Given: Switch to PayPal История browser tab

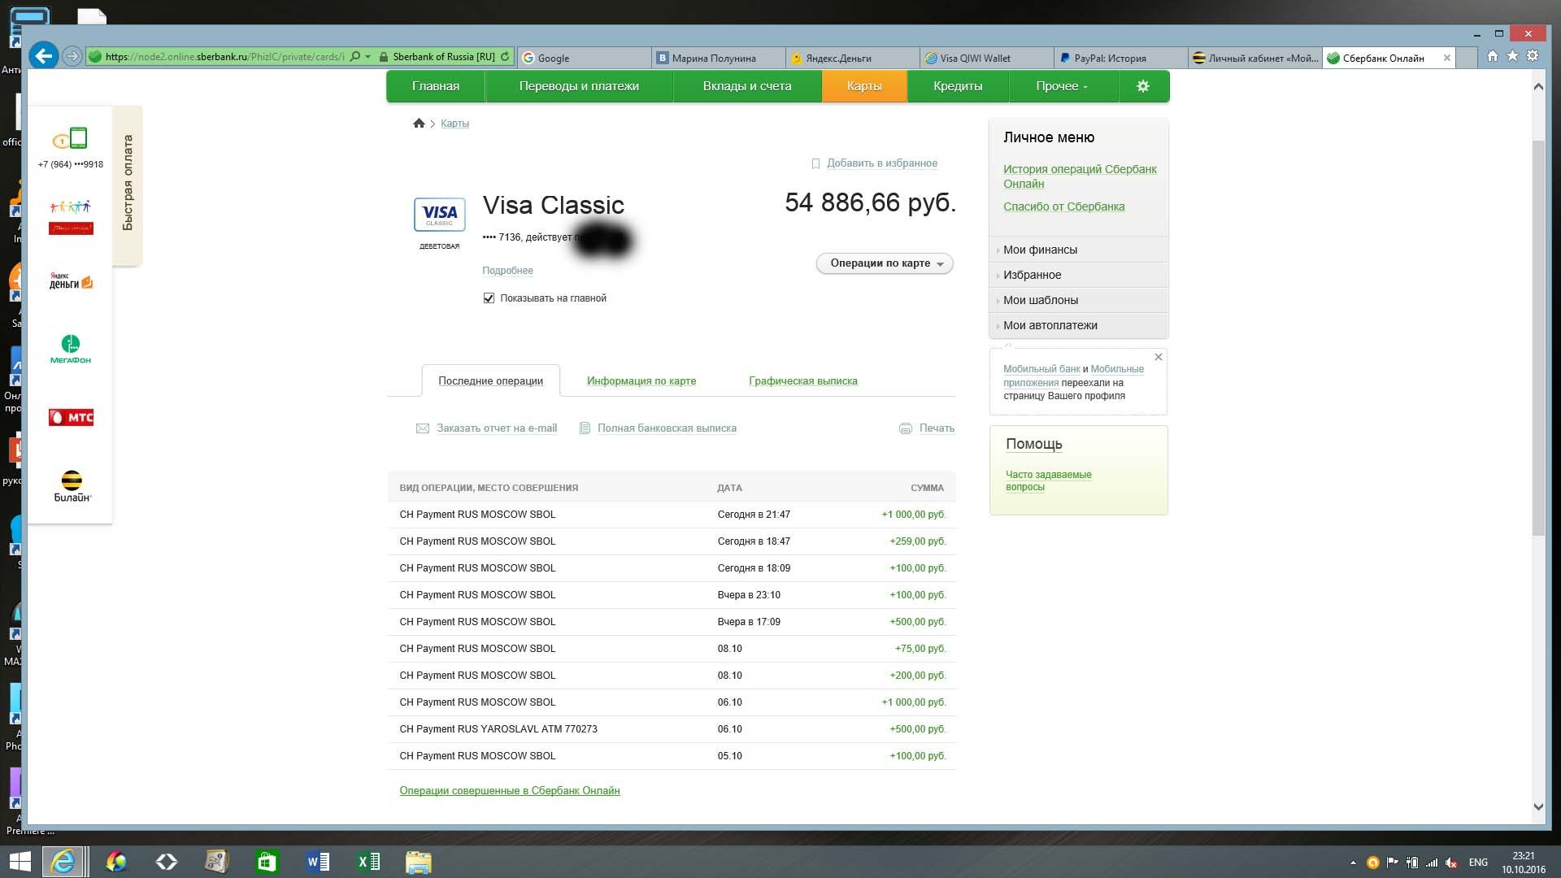Looking at the screenshot, I should [1120, 58].
